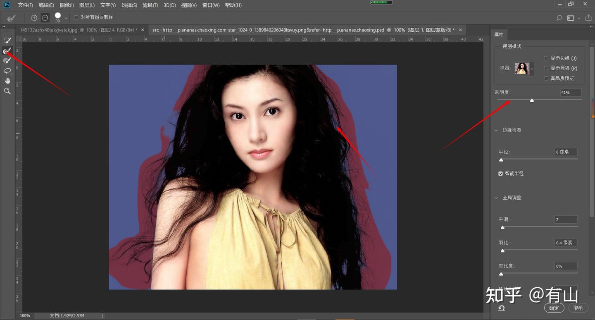Open the workspace layout switcher icon
This screenshot has width=595, height=320.
point(571,18)
